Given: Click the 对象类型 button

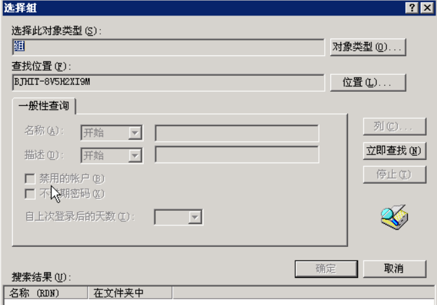Looking at the screenshot, I should pyautogui.click(x=367, y=47).
